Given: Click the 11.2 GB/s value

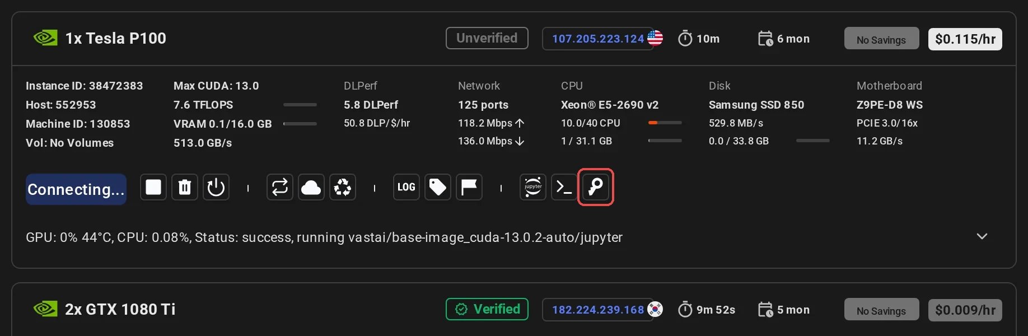Looking at the screenshot, I should [x=880, y=141].
